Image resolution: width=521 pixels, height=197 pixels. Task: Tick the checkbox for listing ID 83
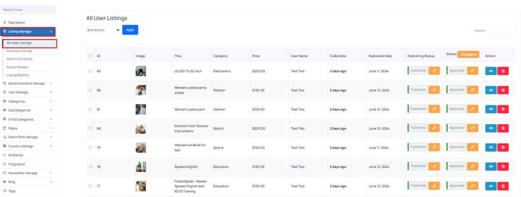[91, 71]
